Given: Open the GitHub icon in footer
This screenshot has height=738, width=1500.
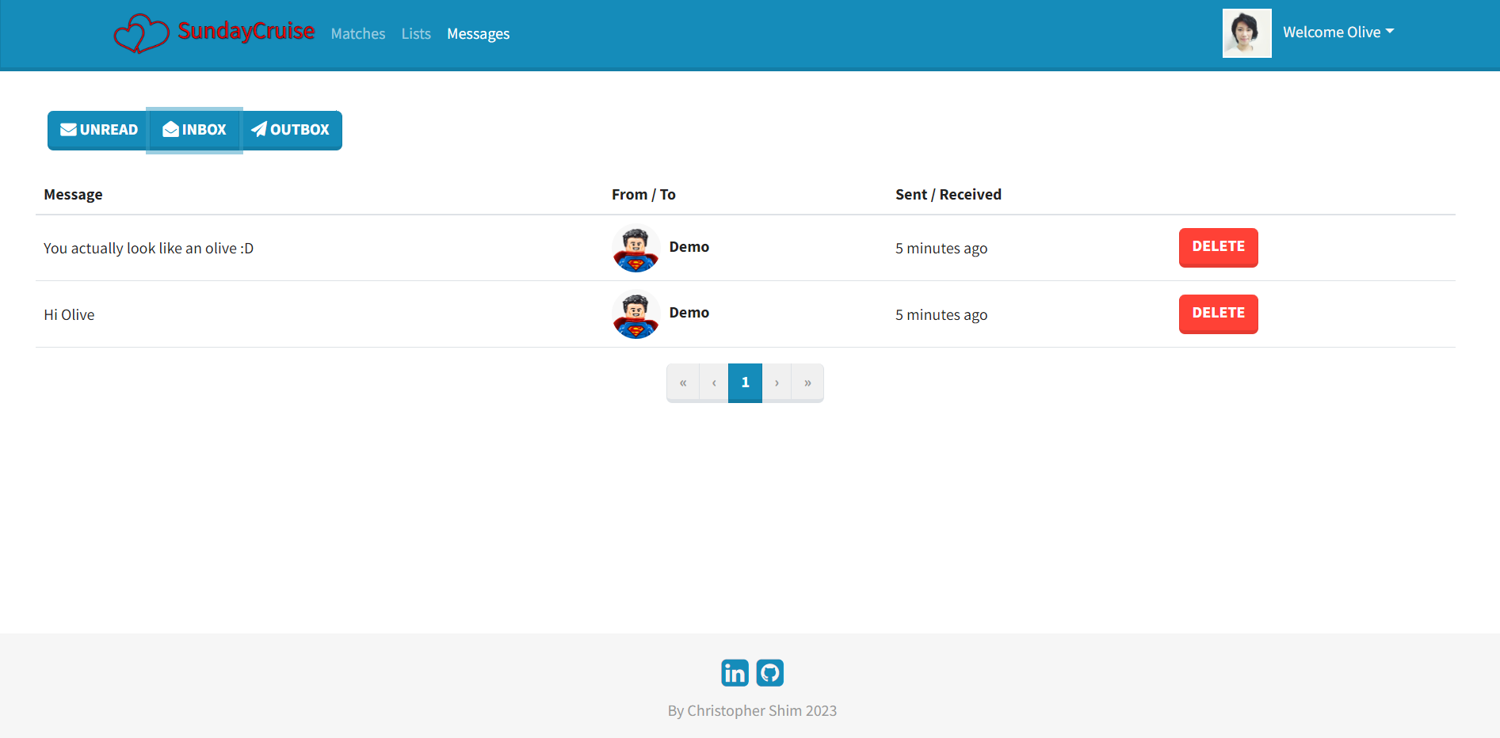Looking at the screenshot, I should click(x=769, y=673).
